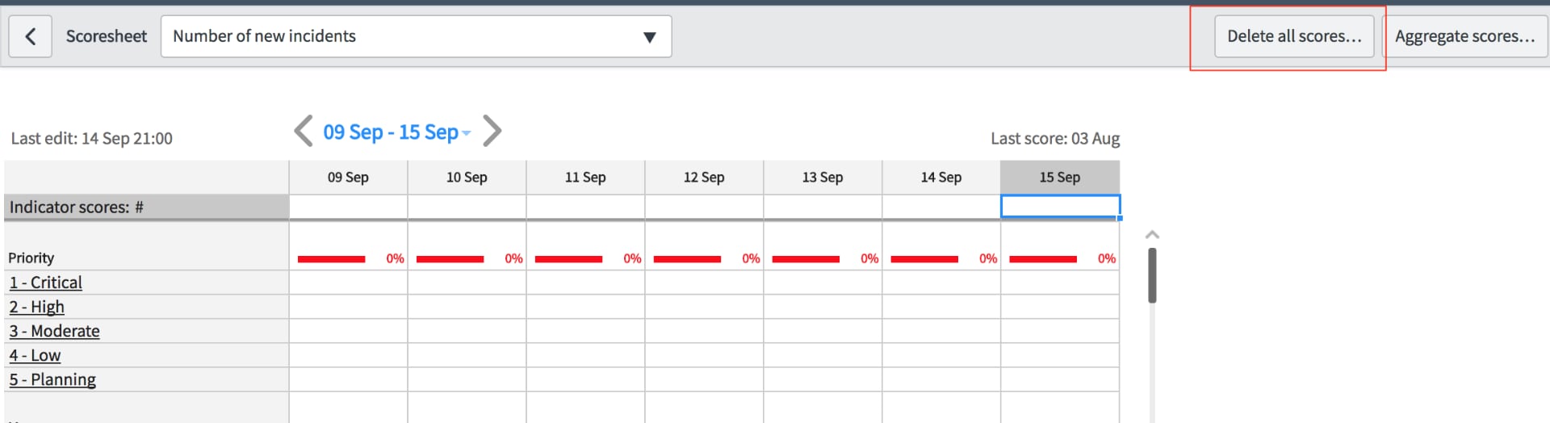Click the back arrow beside Scoresheet
The width and height of the screenshot is (1550, 423).
(31, 36)
